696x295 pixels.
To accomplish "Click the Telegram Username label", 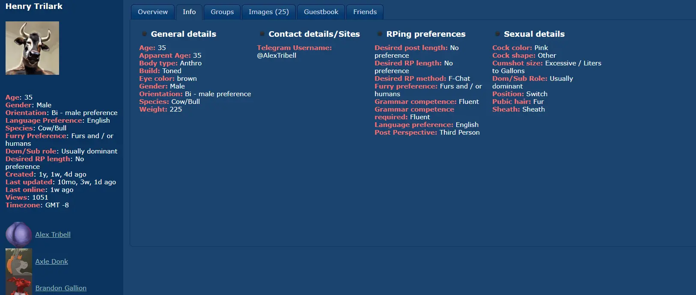I will tap(294, 48).
